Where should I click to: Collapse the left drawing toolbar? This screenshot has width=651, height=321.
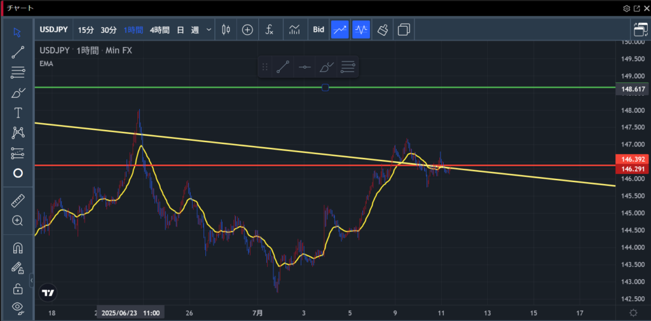coord(32,280)
